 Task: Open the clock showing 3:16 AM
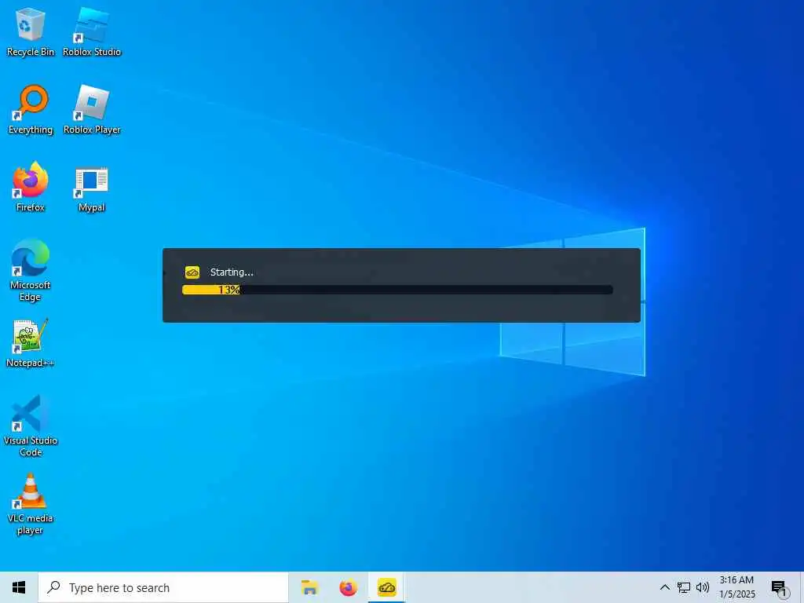[x=736, y=587]
